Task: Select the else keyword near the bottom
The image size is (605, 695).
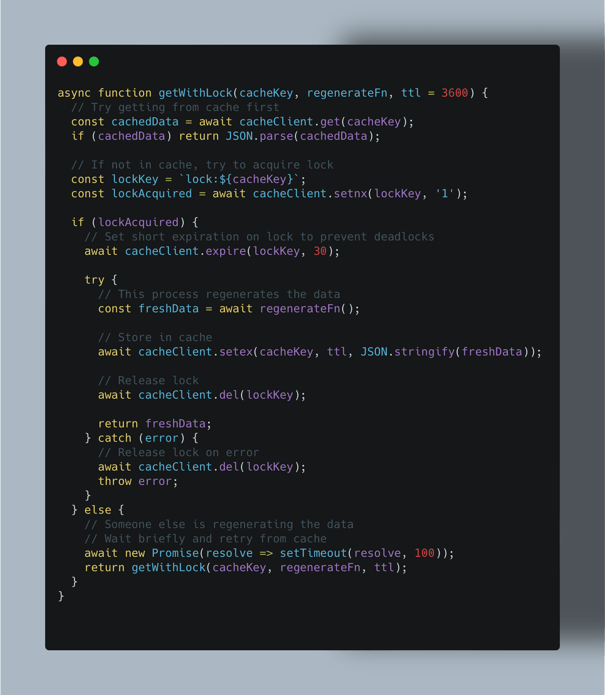Action: (x=98, y=510)
